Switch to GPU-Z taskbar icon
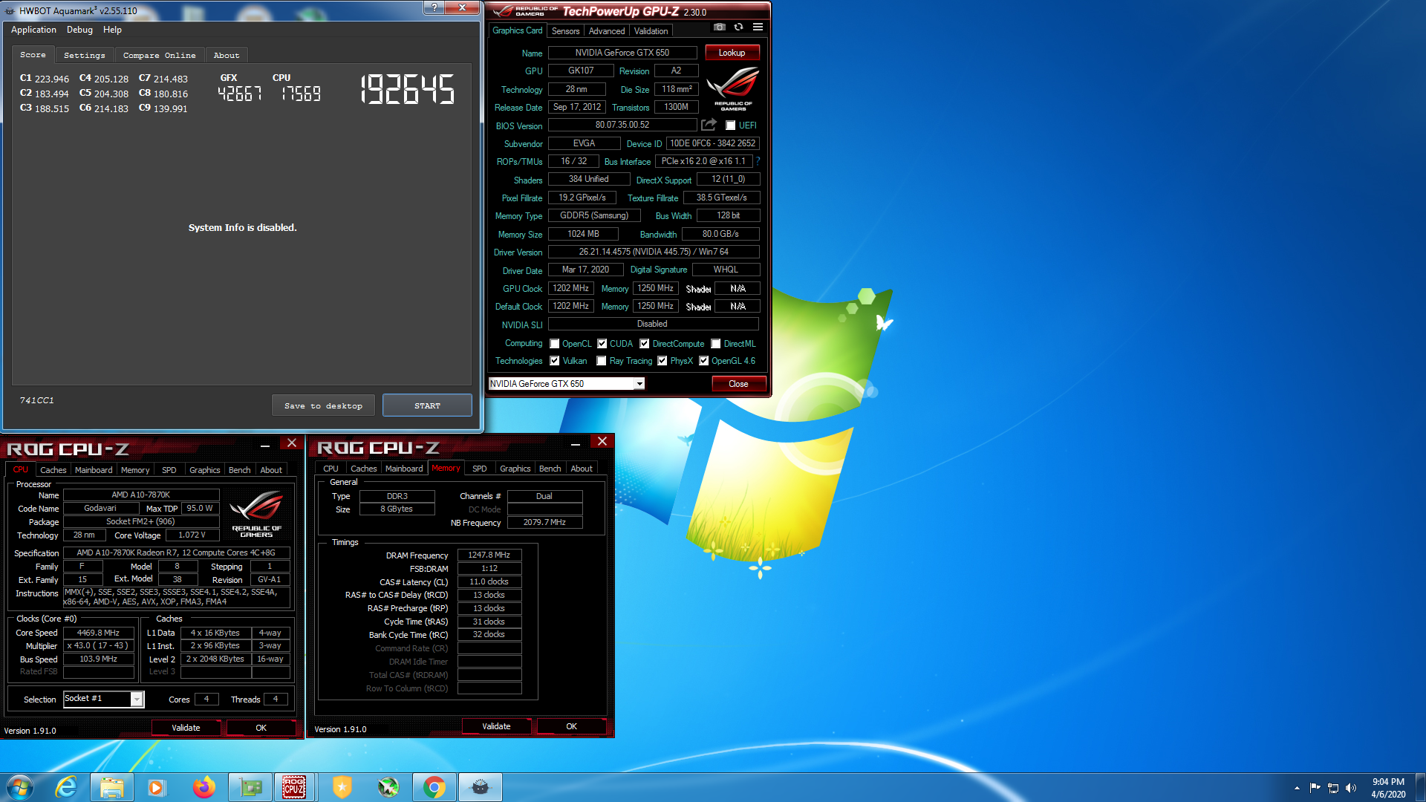The image size is (1426, 802). (250, 787)
